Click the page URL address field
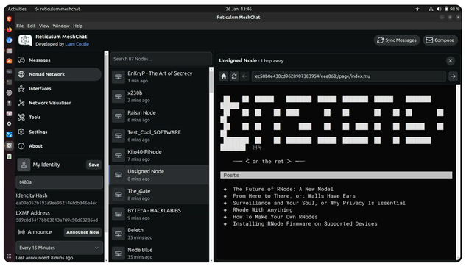This screenshot has width=469, height=266. 348,76
